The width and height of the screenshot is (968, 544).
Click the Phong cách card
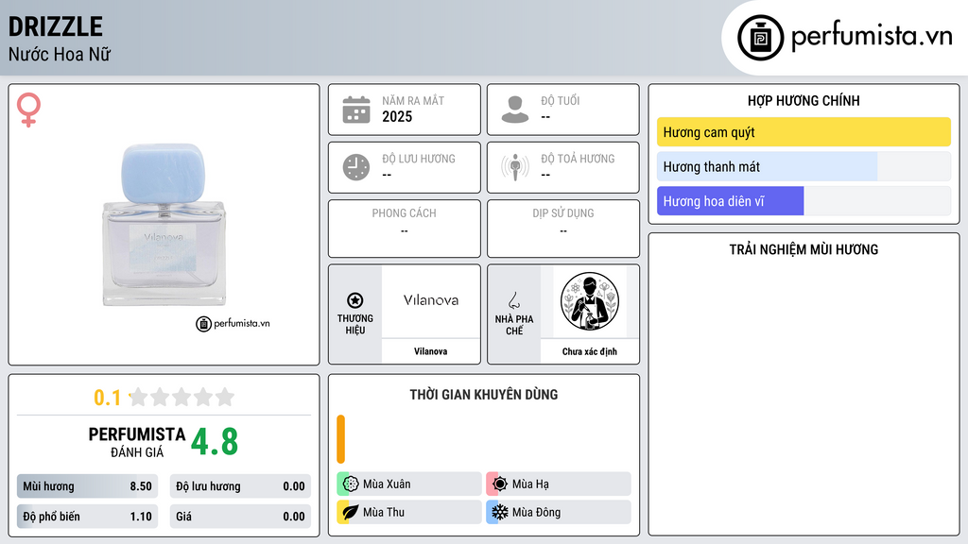(x=405, y=229)
